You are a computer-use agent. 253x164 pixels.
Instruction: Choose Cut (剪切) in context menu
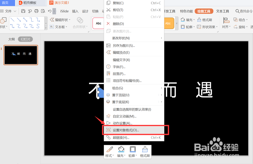[x=134, y=10]
